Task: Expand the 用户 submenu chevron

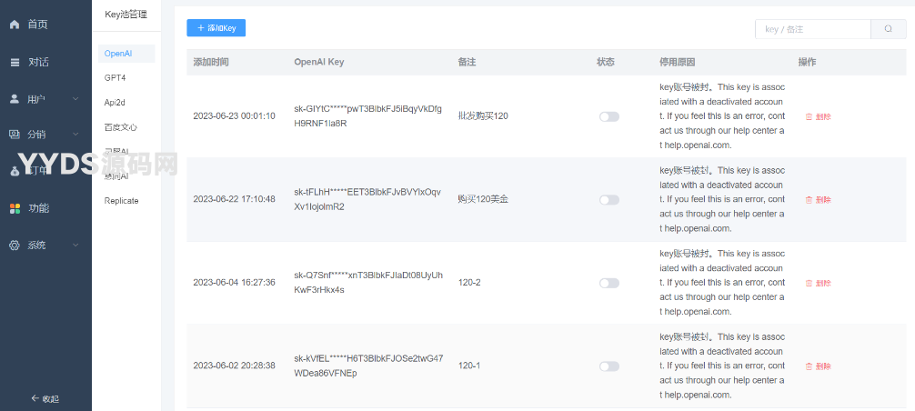Action: pos(76,98)
